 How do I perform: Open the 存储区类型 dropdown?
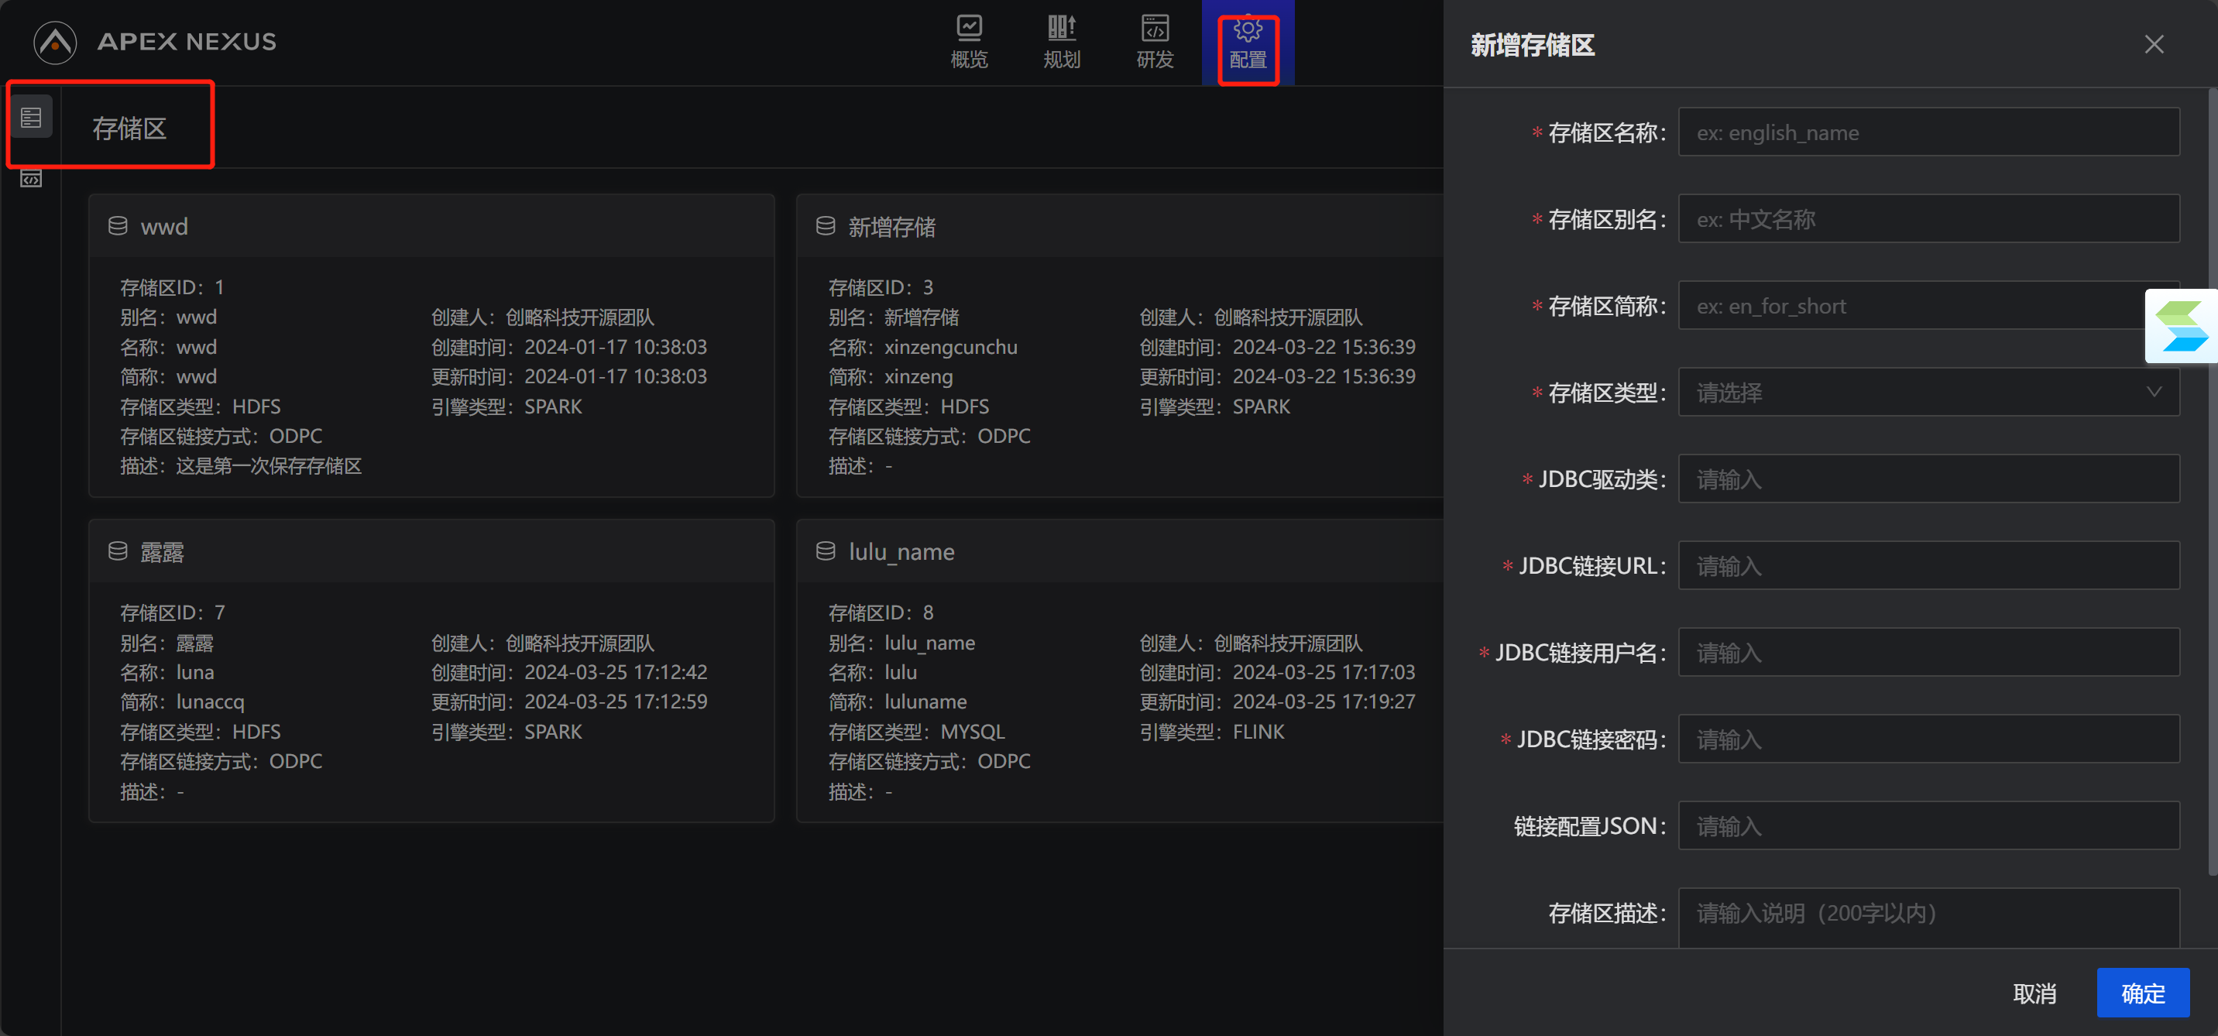[x=1928, y=393]
